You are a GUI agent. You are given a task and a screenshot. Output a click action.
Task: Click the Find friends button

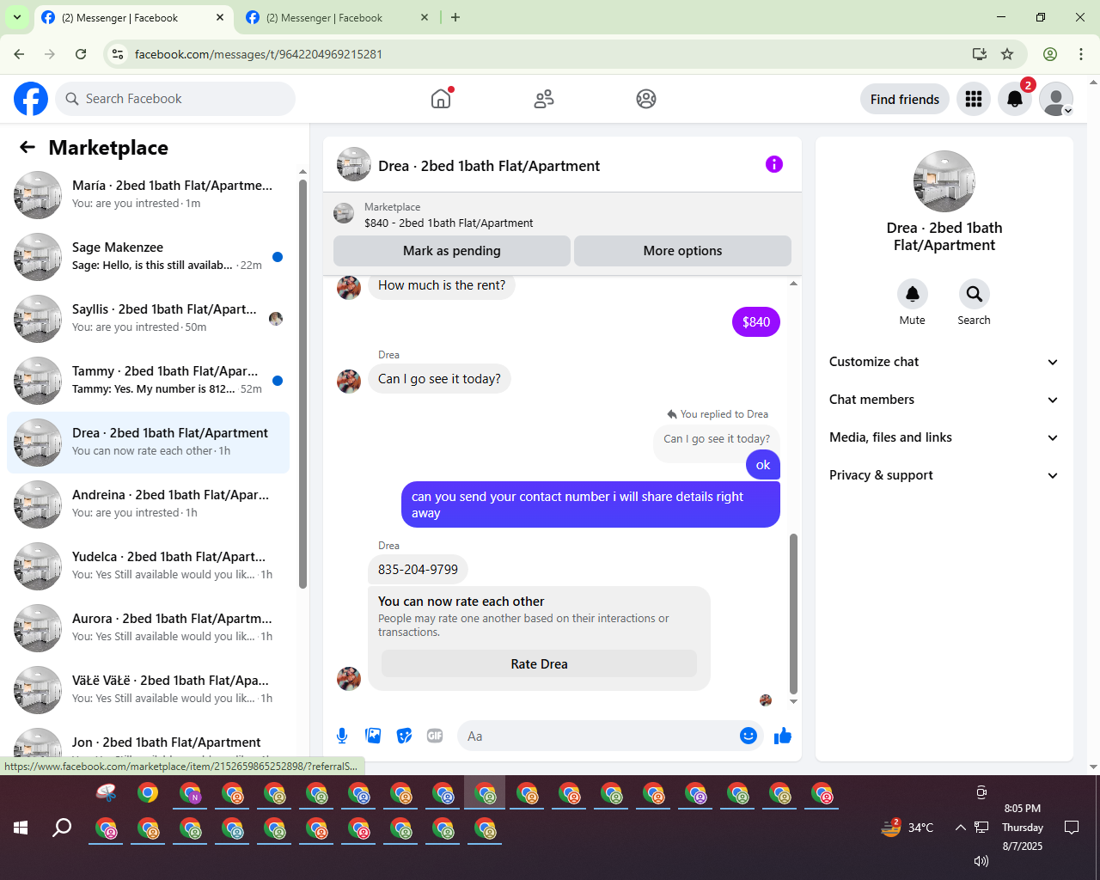coord(905,100)
